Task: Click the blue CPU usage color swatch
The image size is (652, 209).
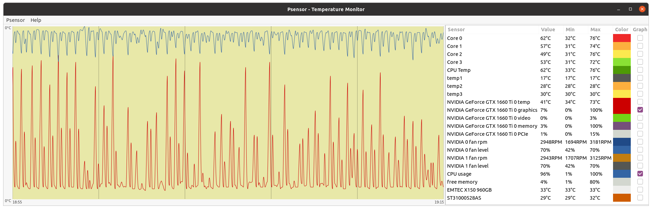Action: point(621,174)
